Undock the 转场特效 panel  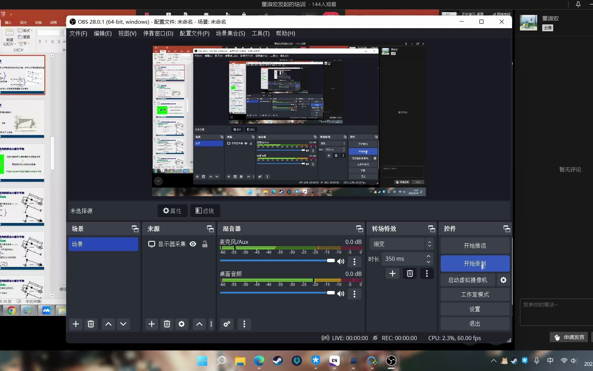pyautogui.click(x=432, y=229)
